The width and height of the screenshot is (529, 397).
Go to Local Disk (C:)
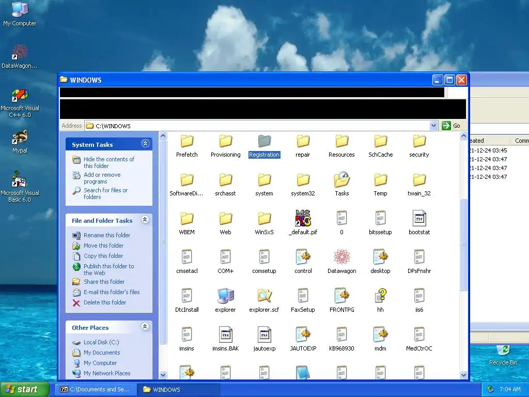tap(101, 342)
